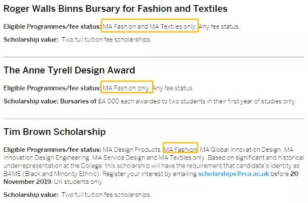Click highlighted 'MA Fashion only' box
Screen dimensions: 308x203
(127, 87)
